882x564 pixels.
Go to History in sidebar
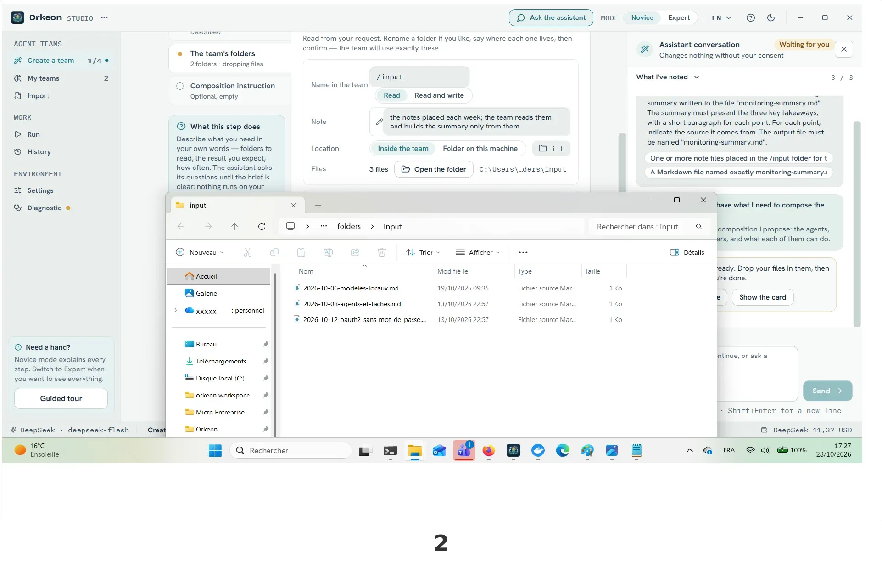61,152
